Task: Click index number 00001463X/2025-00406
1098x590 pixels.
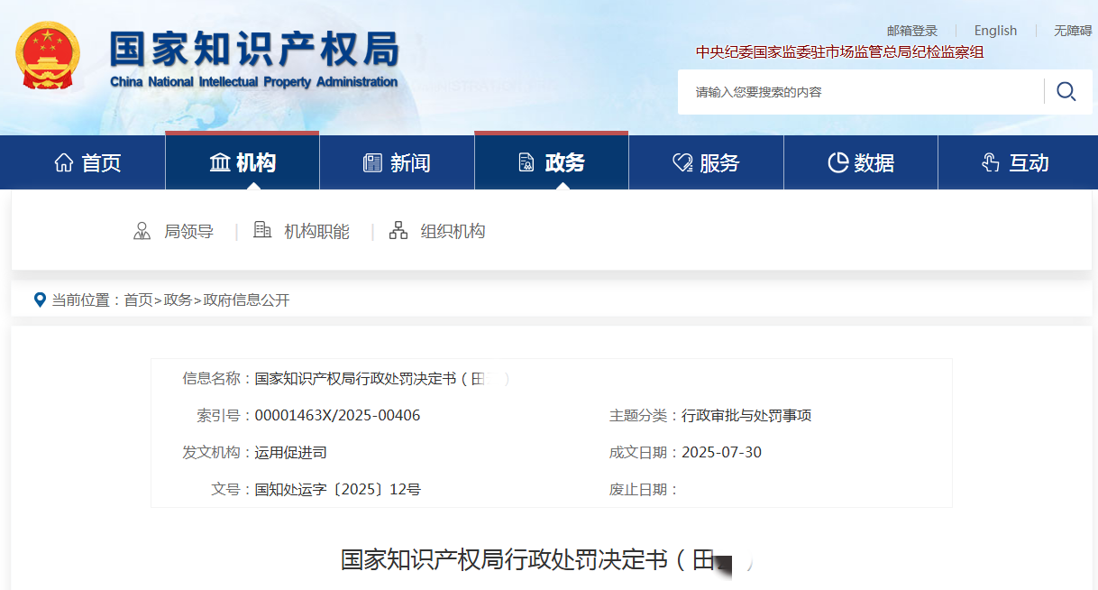Action: [x=338, y=416]
